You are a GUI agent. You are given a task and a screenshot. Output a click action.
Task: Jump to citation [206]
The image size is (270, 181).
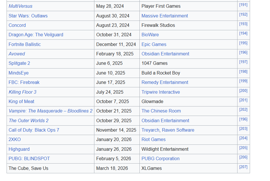243,157
